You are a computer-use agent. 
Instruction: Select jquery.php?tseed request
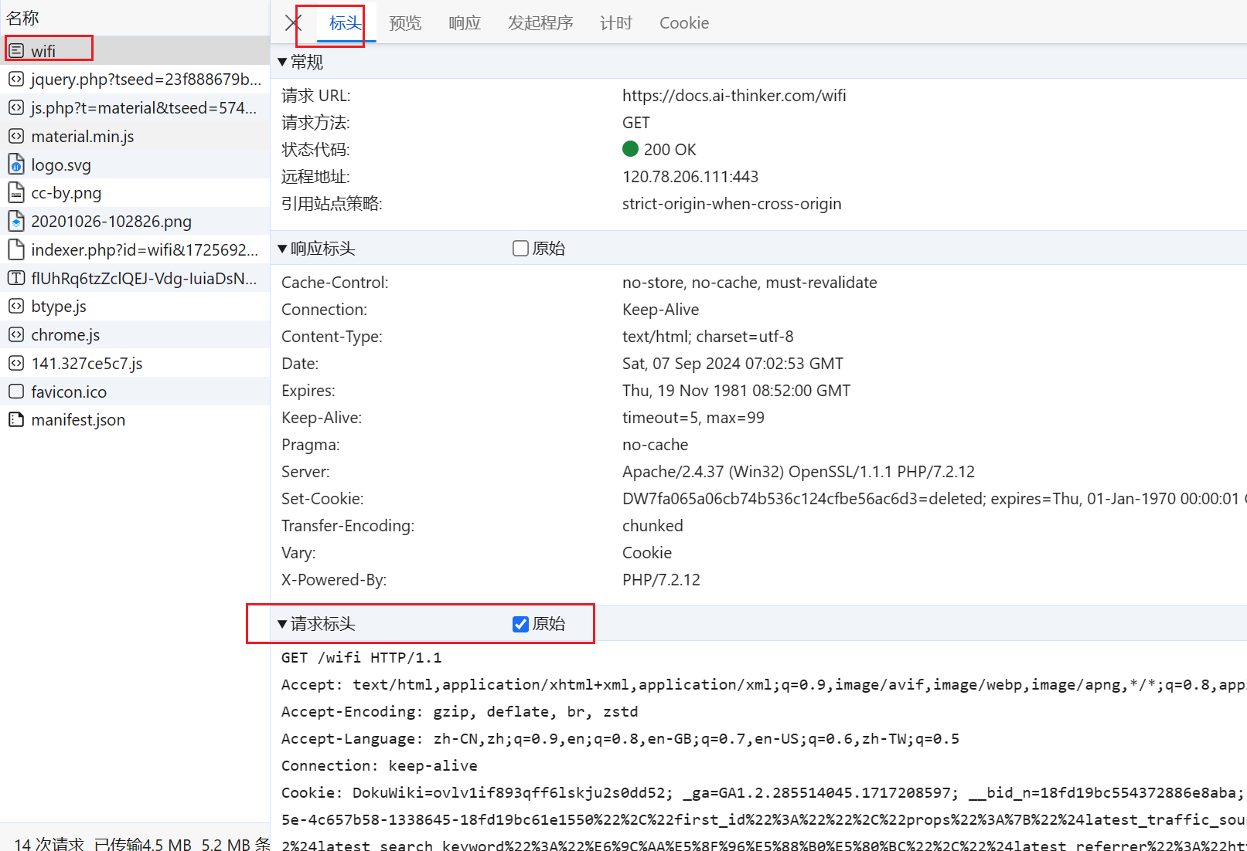pyautogui.click(x=135, y=79)
